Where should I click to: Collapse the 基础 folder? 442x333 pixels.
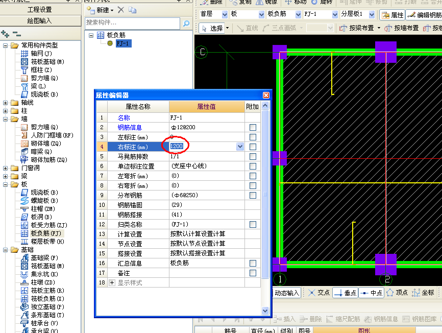5,250
